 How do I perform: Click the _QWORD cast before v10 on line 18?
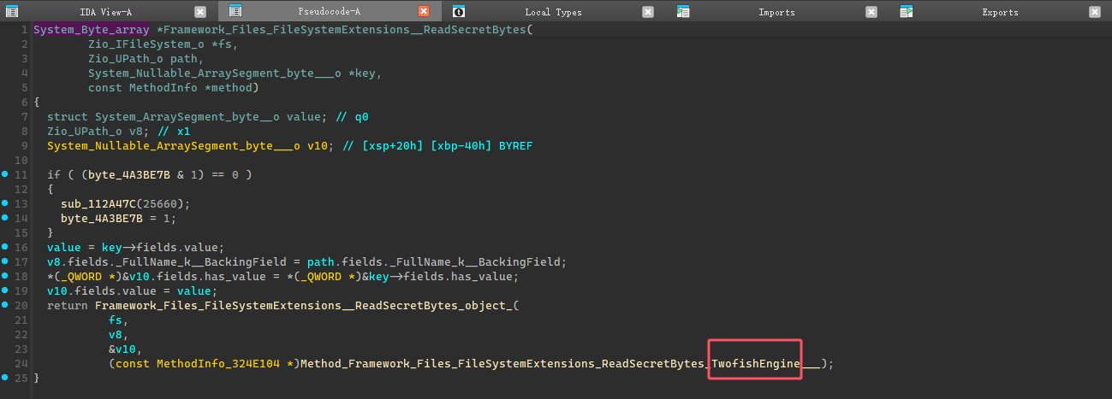(x=85, y=277)
